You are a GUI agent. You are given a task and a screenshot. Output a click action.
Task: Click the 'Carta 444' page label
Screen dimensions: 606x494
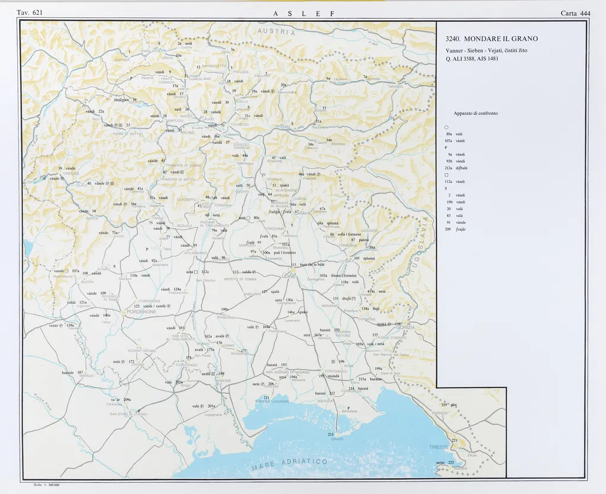pos(575,13)
